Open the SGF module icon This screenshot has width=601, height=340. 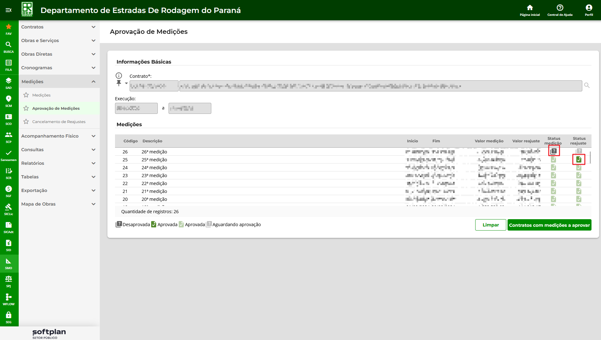(9, 189)
